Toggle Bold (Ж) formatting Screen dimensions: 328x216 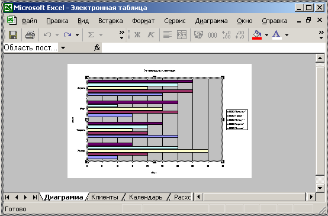137,35
